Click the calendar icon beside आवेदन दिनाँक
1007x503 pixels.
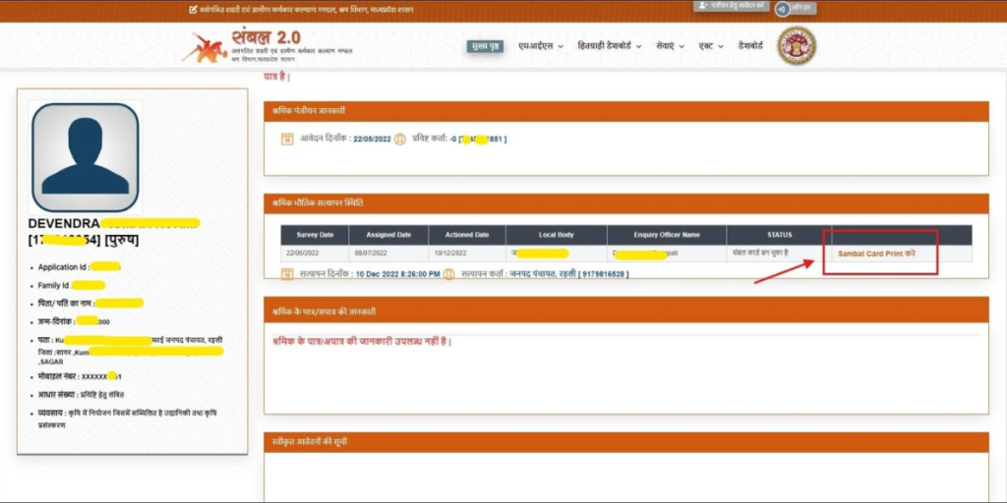pos(286,140)
